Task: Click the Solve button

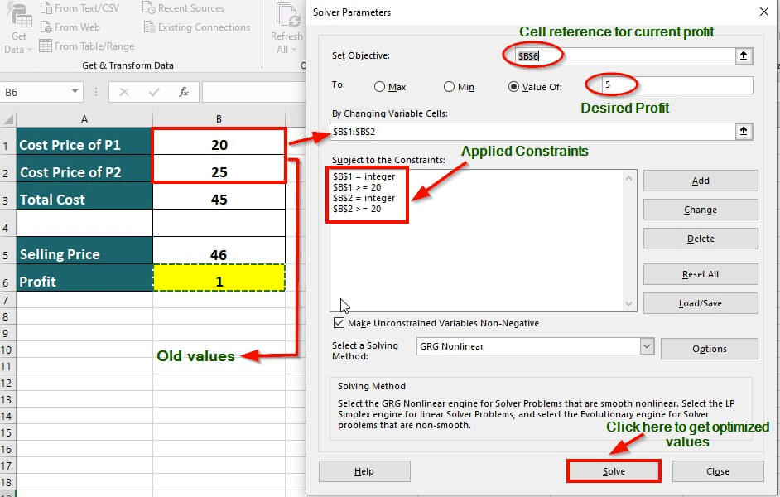Action: 614,470
